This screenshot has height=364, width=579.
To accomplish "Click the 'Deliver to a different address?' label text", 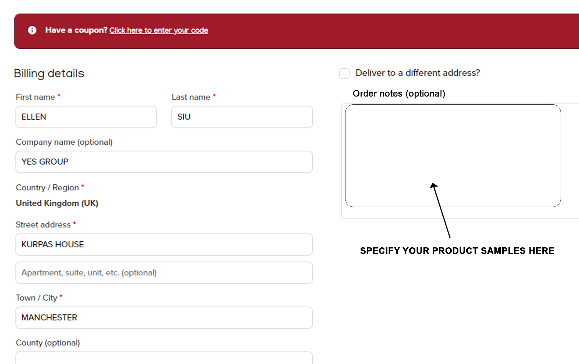I will tap(418, 73).
